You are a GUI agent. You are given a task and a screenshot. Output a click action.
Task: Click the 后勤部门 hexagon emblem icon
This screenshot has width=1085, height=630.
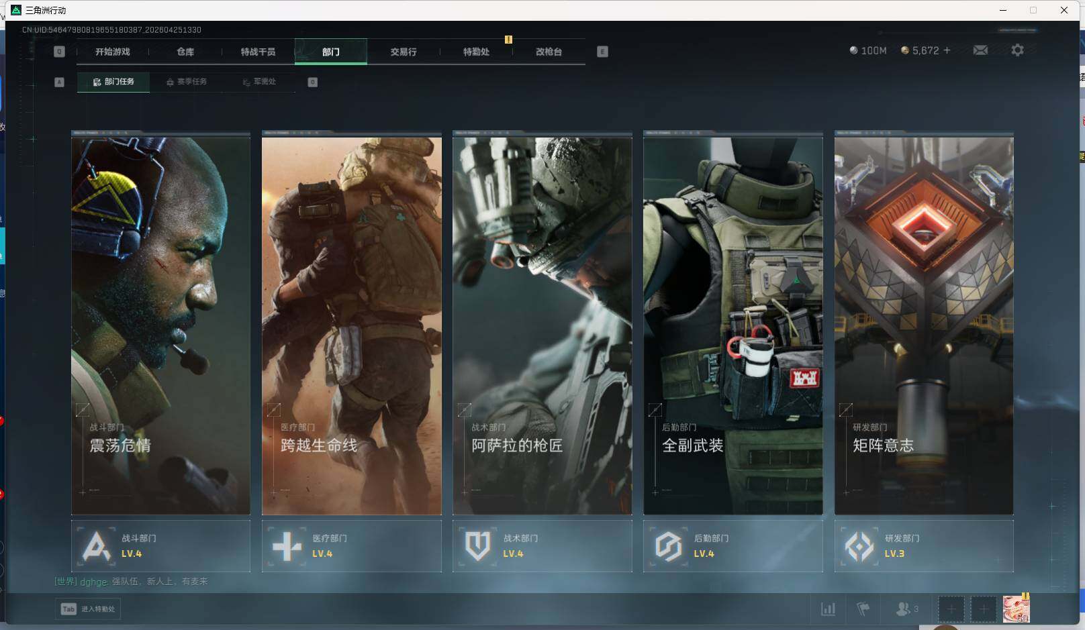click(668, 546)
